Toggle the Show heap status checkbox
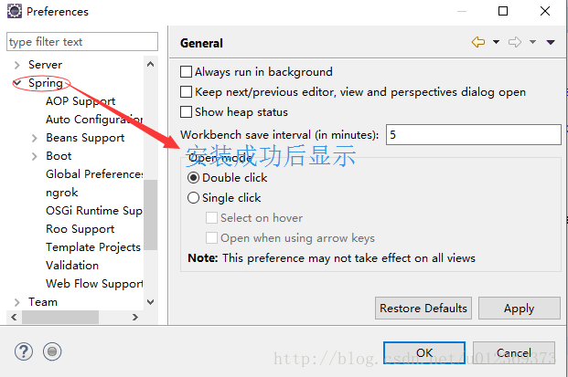The height and width of the screenshot is (377, 568). click(x=186, y=111)
